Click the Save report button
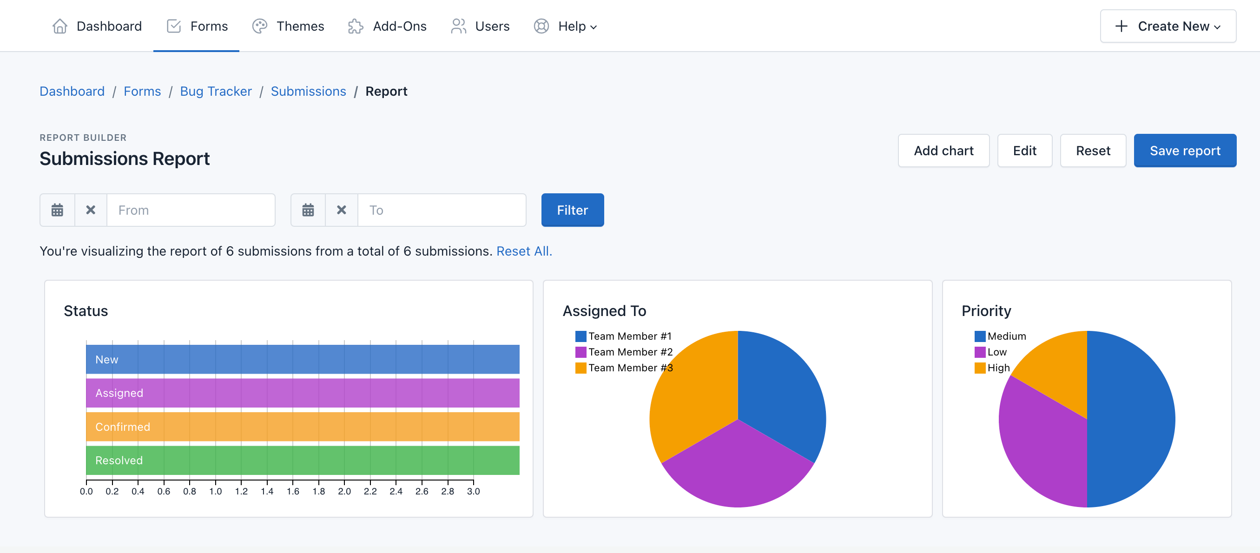The width and height of the screenshot is (1260, 553). tap(1185, 151)
